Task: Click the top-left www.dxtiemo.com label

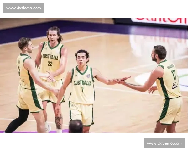Action: pos(23,8)
